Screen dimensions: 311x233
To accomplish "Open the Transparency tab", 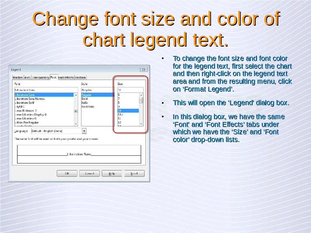I will tap(41, 77).
